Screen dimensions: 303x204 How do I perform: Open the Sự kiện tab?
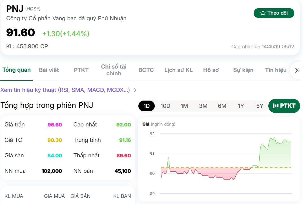pos(243,70)
